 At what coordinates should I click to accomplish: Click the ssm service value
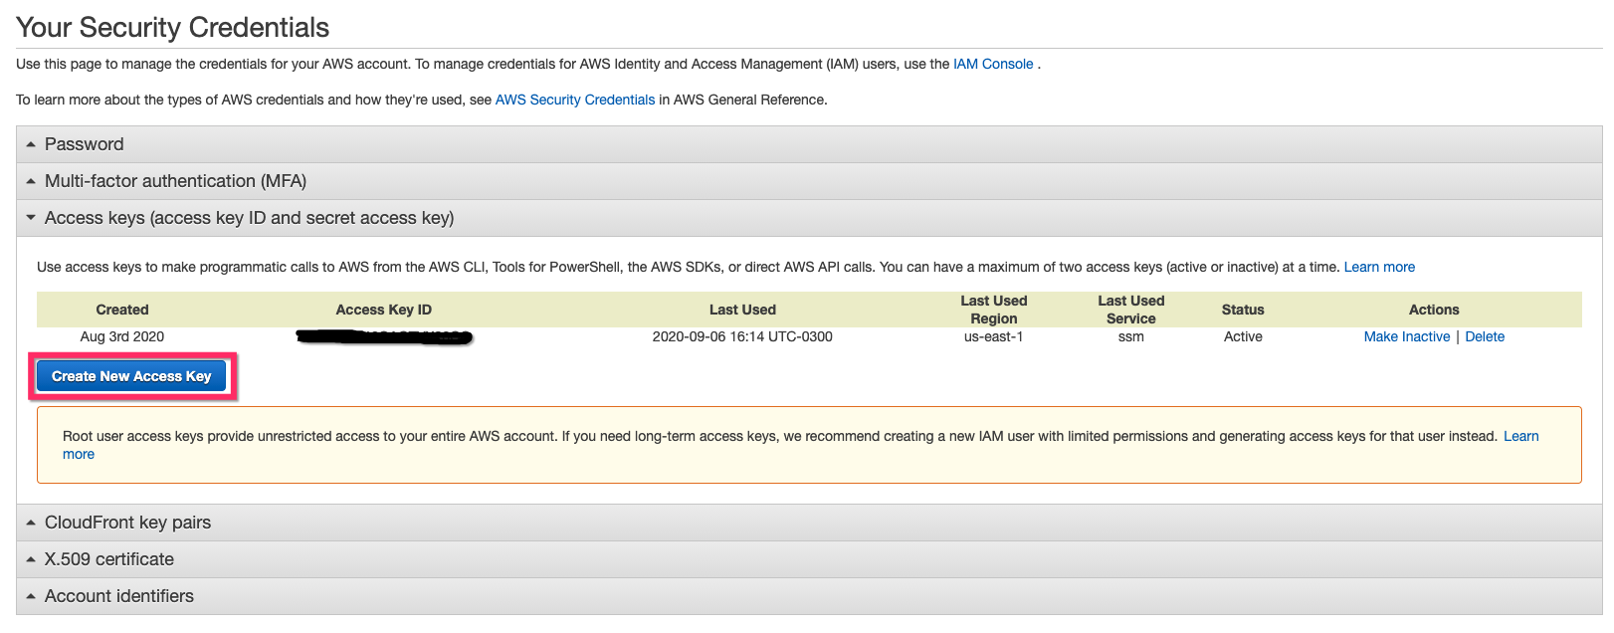coord(1131,336)
